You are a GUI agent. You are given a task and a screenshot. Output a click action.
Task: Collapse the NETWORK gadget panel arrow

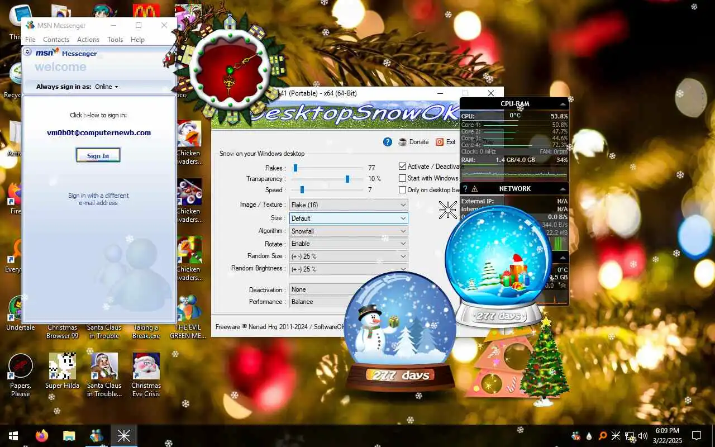(563, 189)
